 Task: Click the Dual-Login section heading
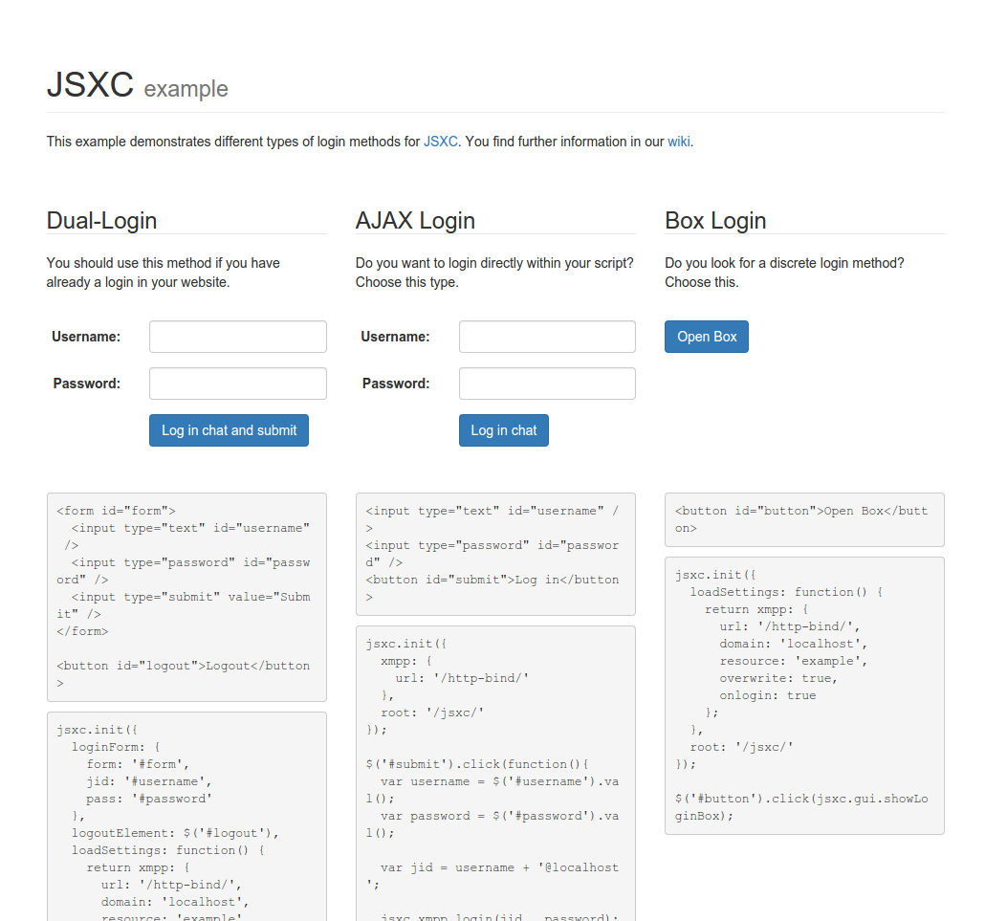coord(101,221)
